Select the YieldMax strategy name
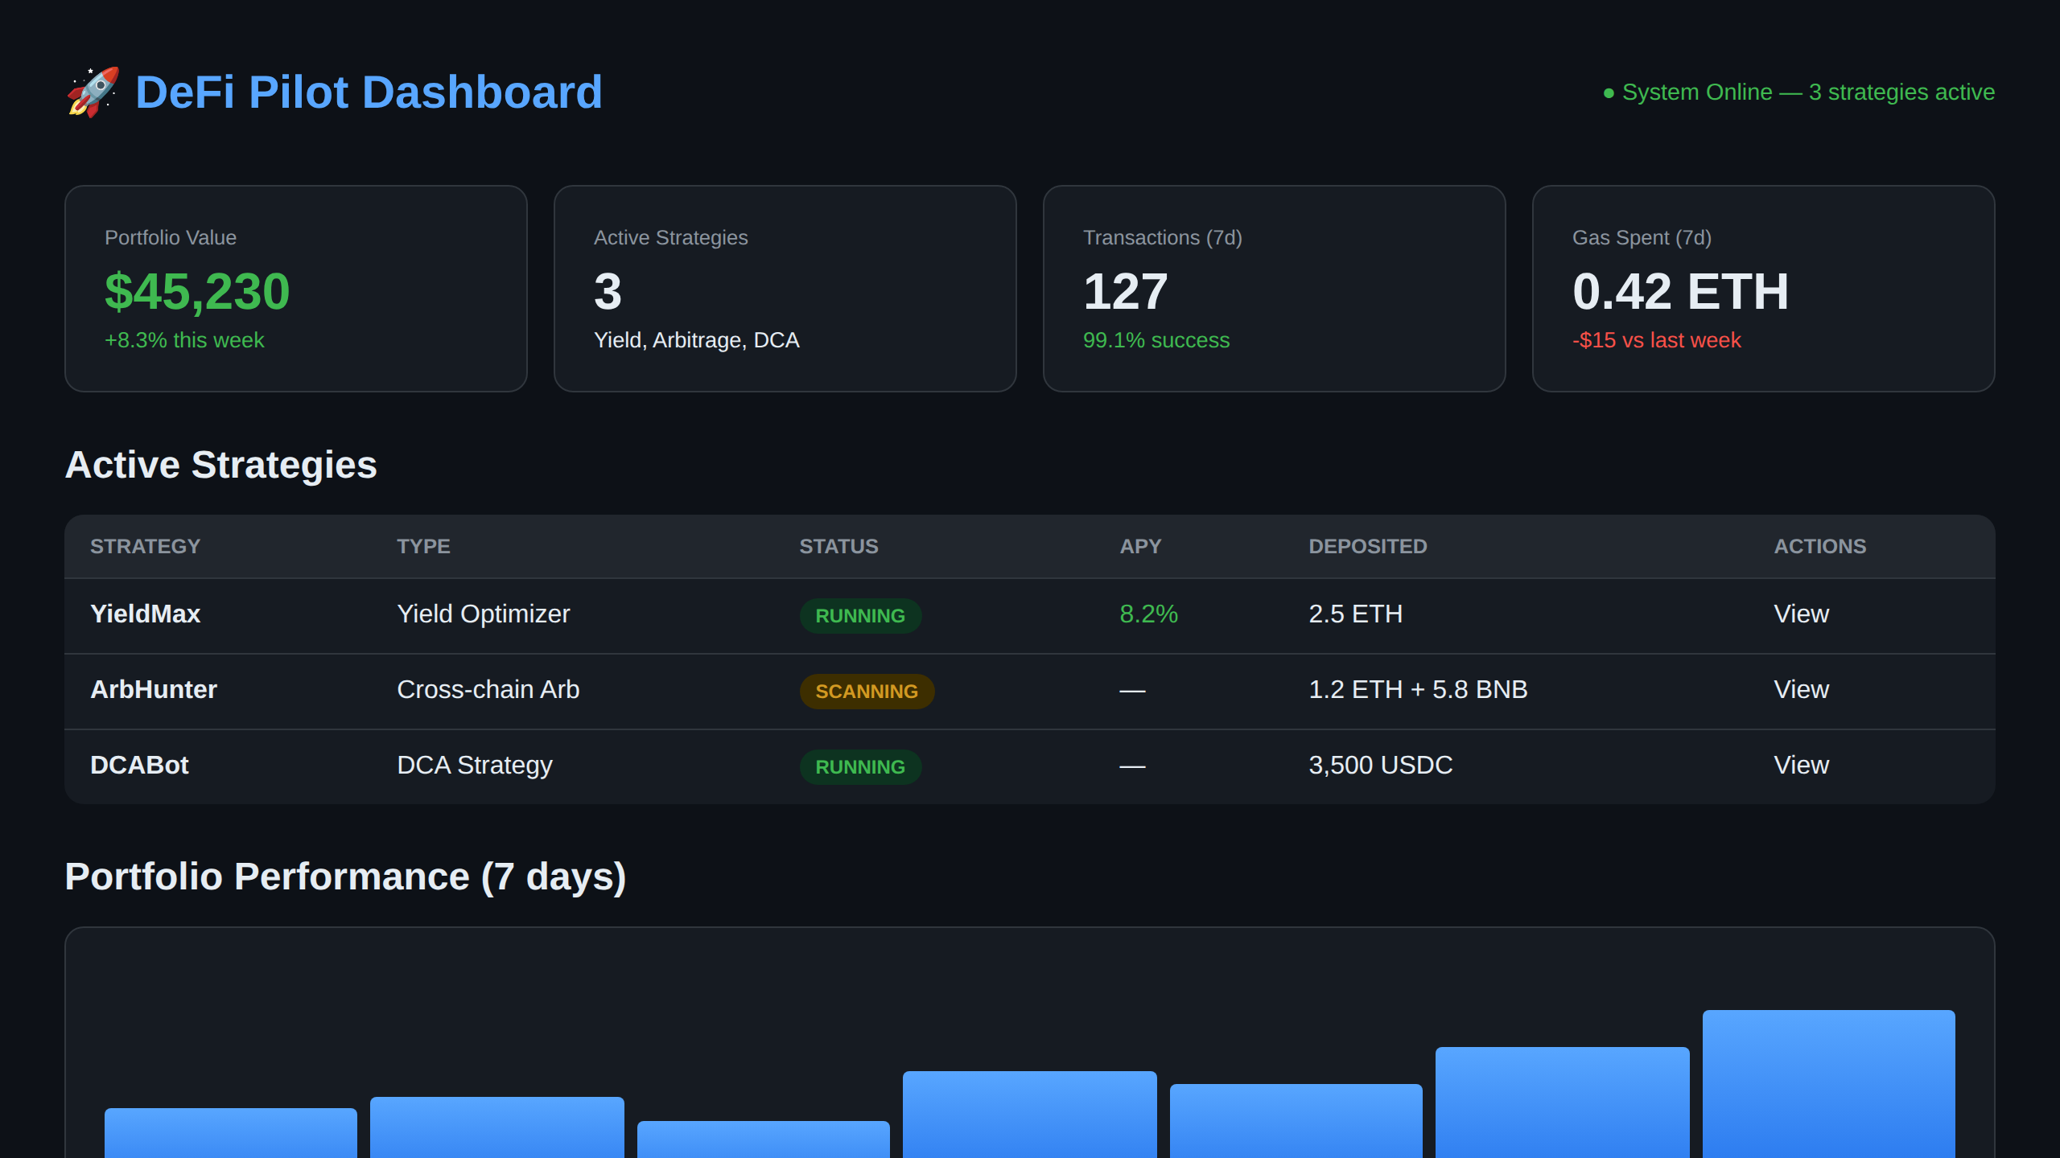 (146, 614)
